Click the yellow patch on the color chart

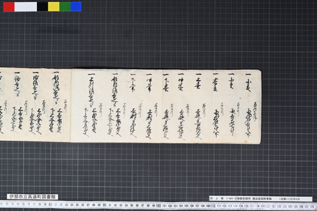[54, 7]
